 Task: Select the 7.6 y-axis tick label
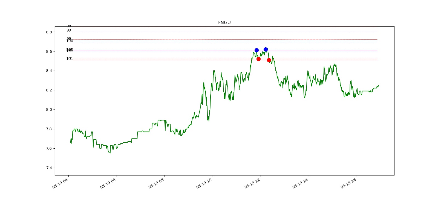click(49, 149)
